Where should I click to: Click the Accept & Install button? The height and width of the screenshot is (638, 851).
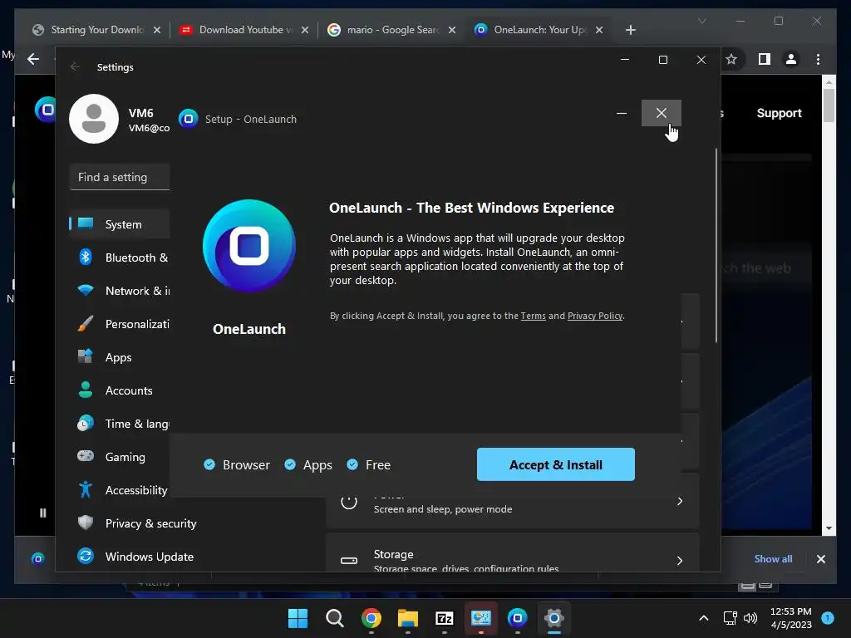(x=555, y=464)
